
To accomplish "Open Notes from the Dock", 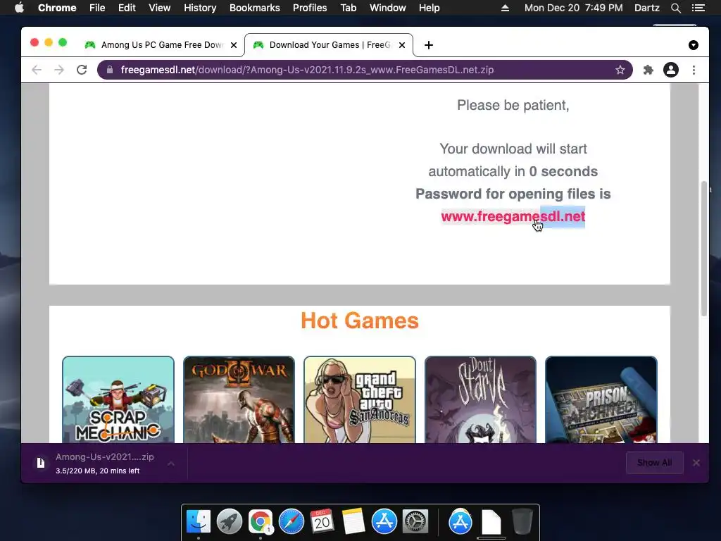I will click(x=353, y=522).
